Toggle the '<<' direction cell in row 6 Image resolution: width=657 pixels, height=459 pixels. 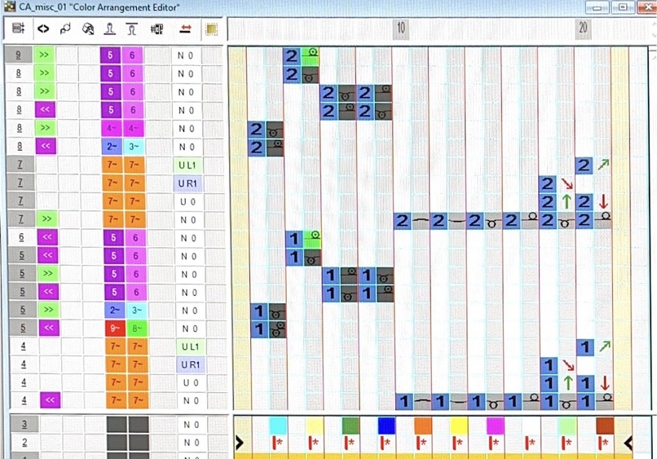47,236
